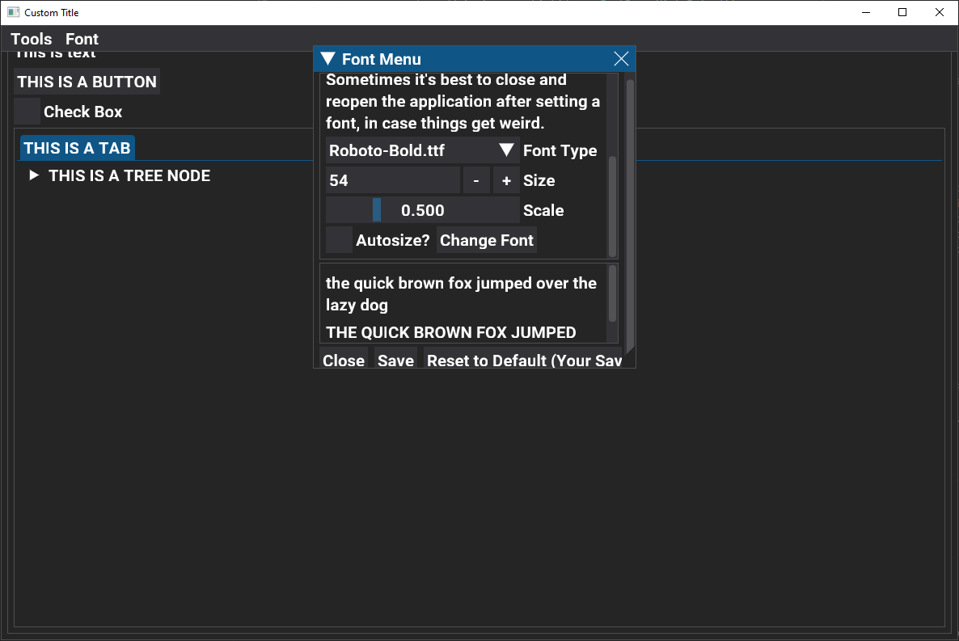959x641 pixels.
Task: Click the Change Font button
Action: 486,240
